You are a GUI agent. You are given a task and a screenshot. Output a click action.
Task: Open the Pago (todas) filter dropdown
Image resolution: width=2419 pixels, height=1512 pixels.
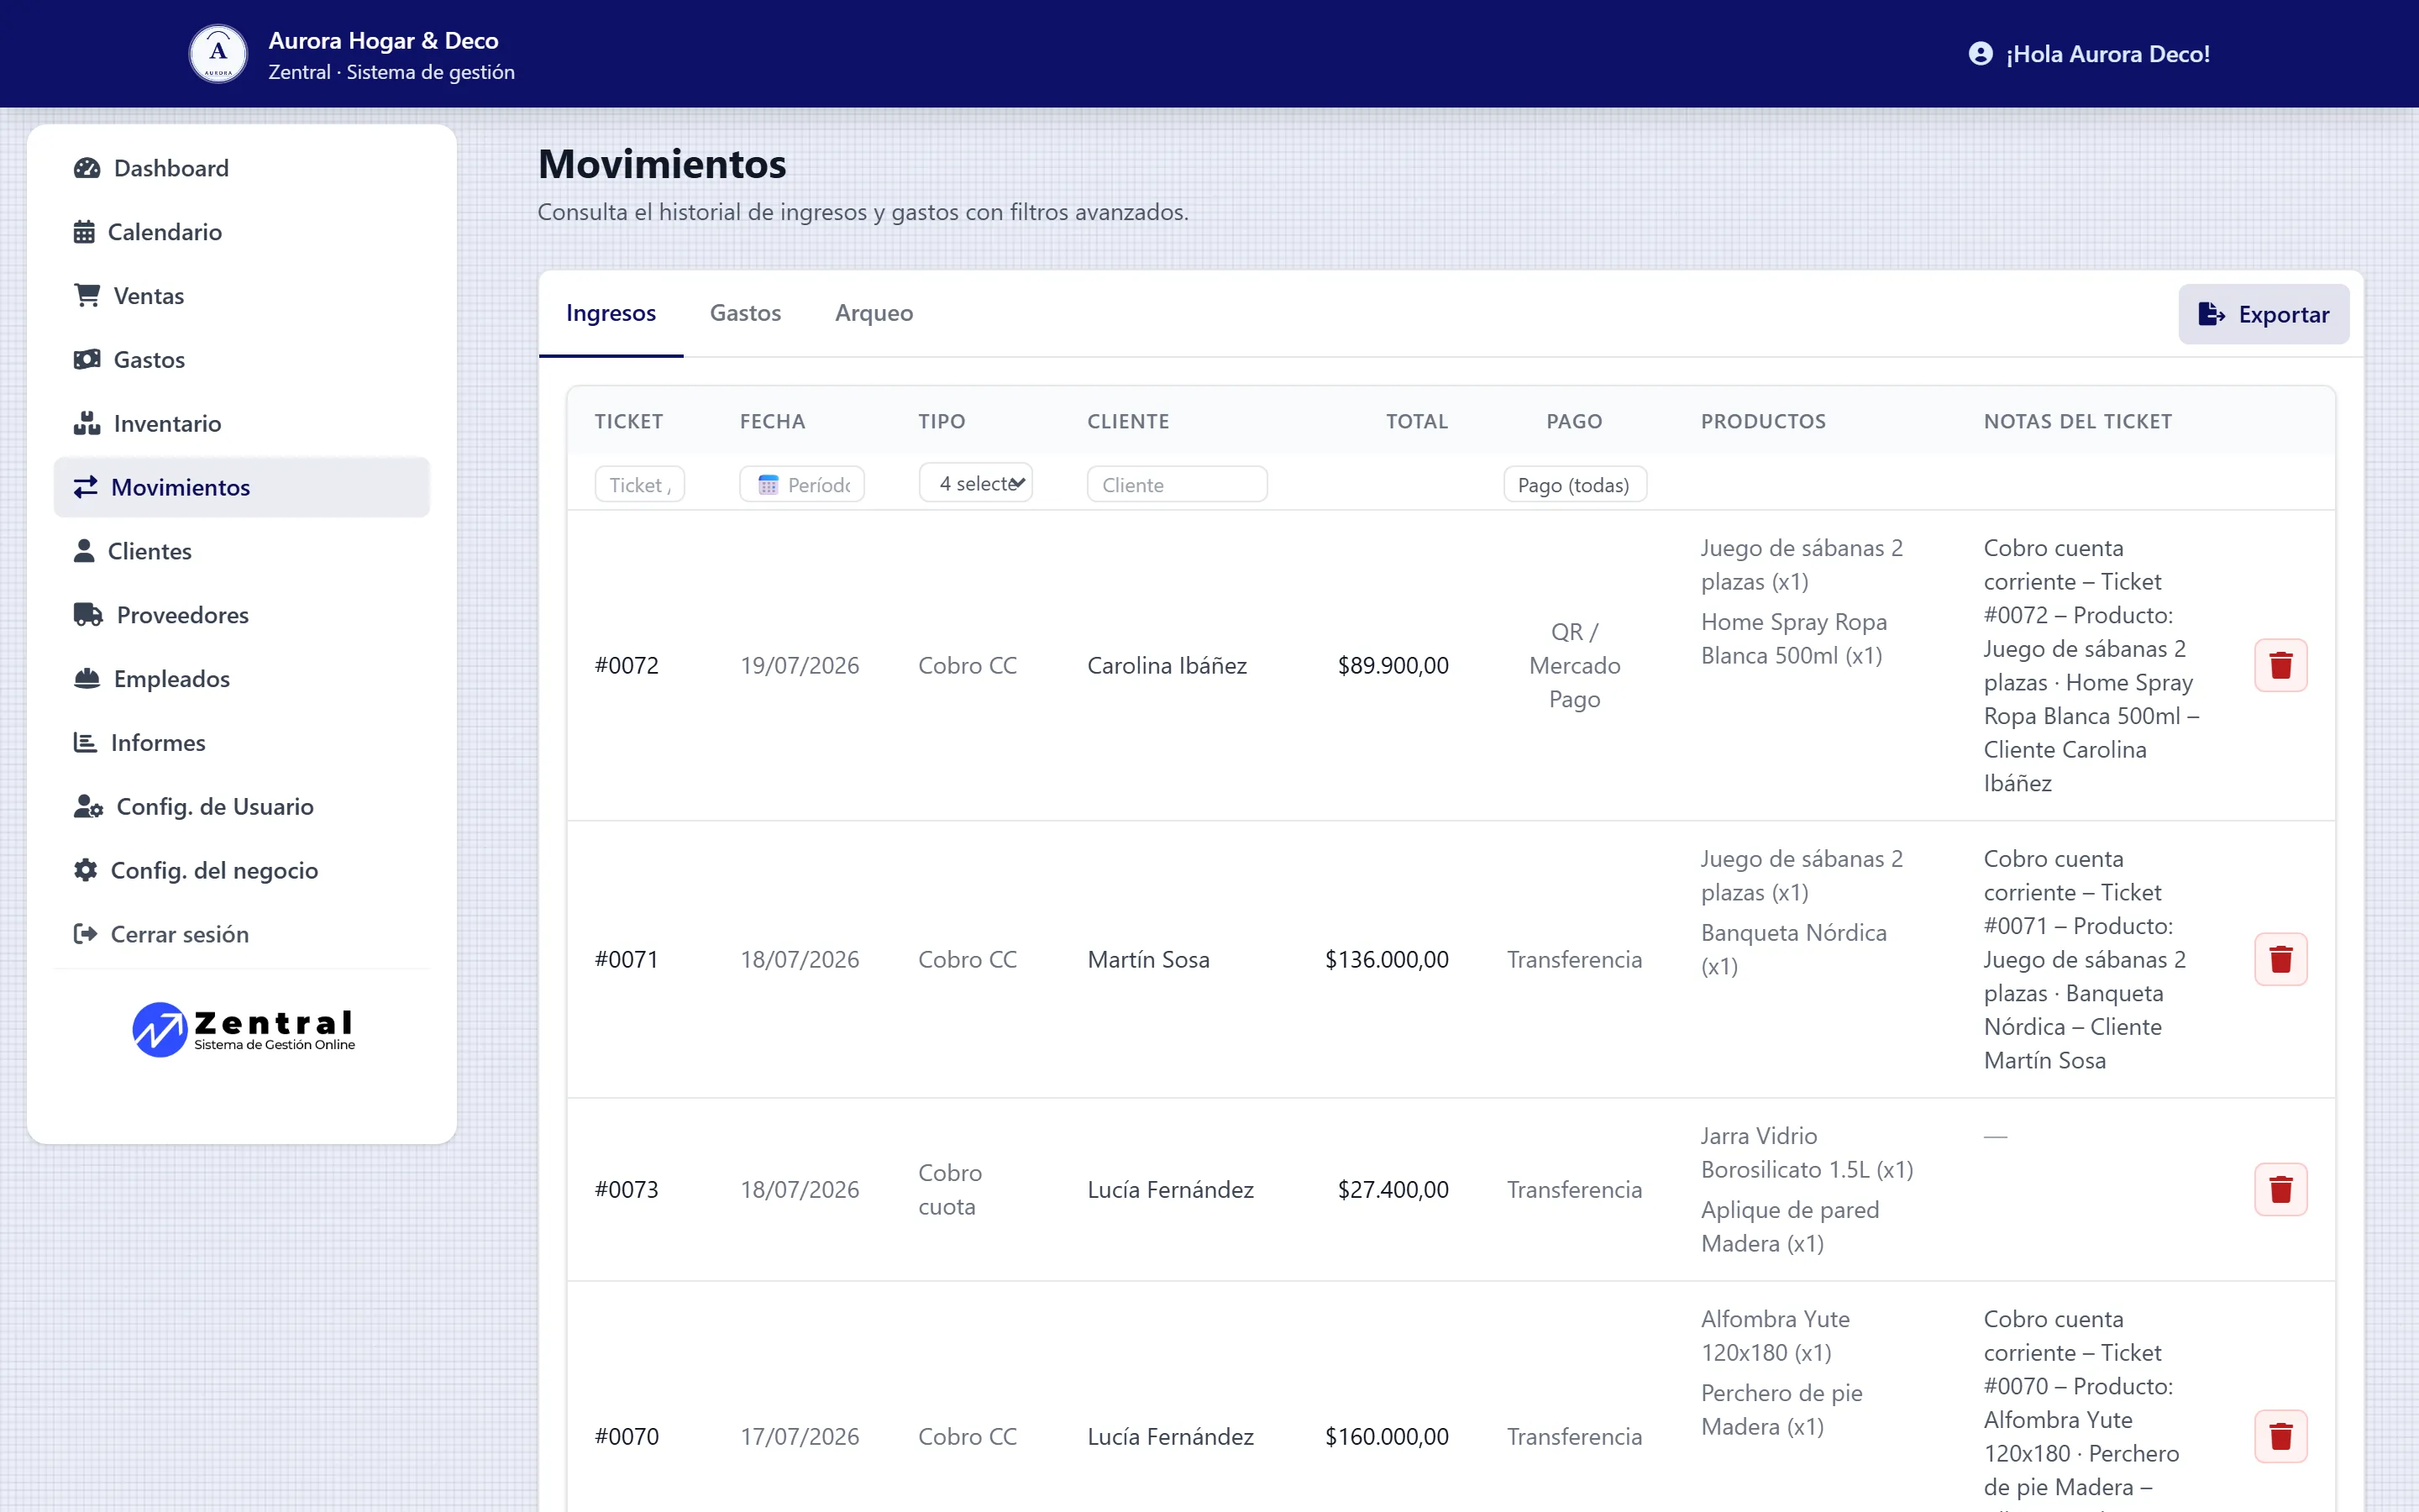point(1574,485)
